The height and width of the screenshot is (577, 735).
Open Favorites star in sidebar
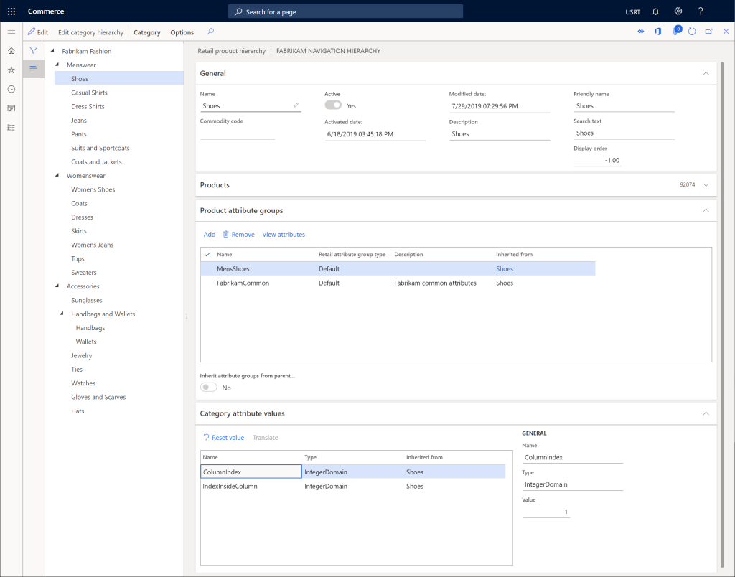coord(11,70)
